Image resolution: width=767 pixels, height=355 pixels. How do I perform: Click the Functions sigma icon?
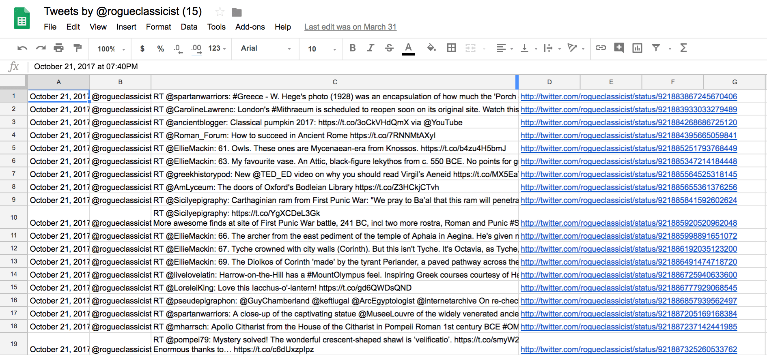click(x=683, y=48)
